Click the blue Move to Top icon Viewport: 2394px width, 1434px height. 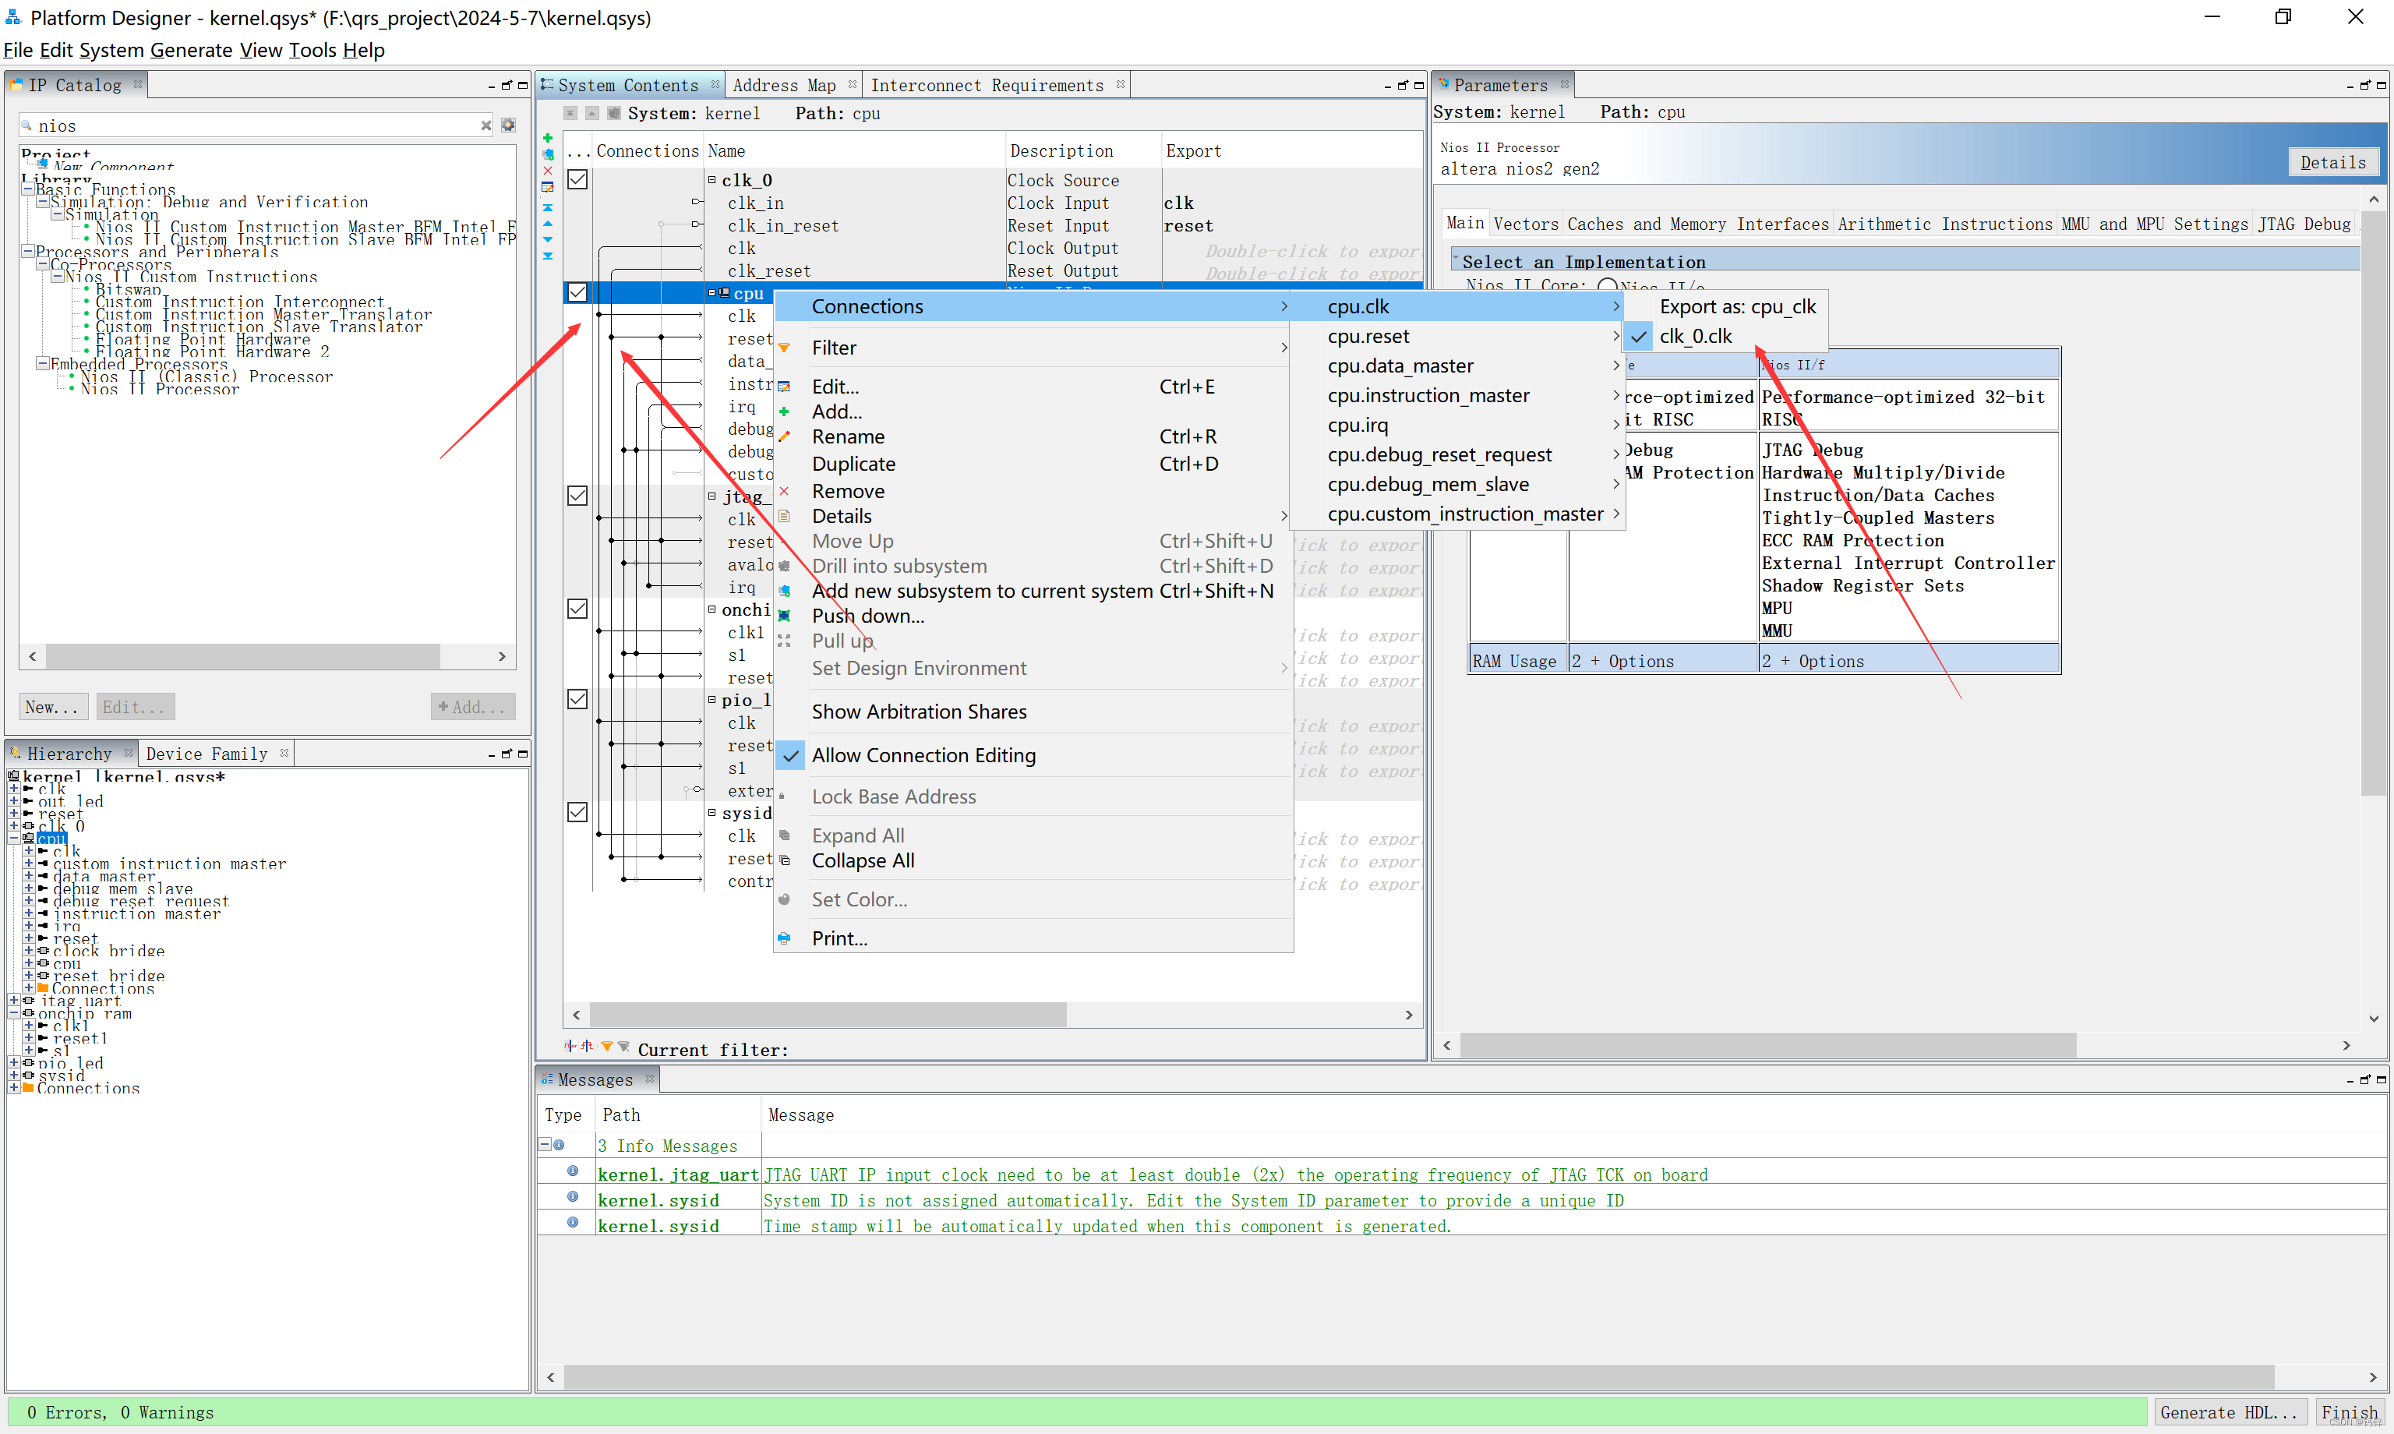pyautogui.click(x=548, y=208)
